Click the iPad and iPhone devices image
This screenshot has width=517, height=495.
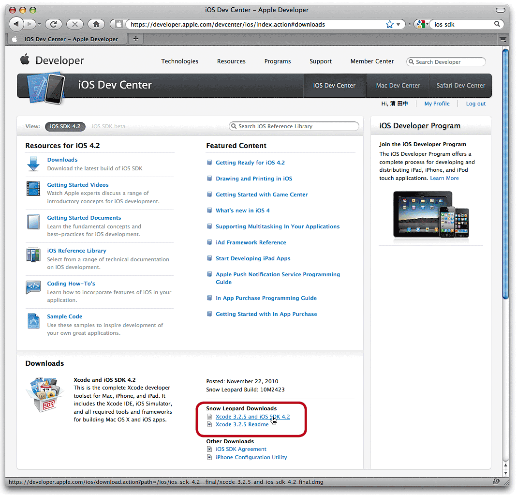[x=431, y=215]
